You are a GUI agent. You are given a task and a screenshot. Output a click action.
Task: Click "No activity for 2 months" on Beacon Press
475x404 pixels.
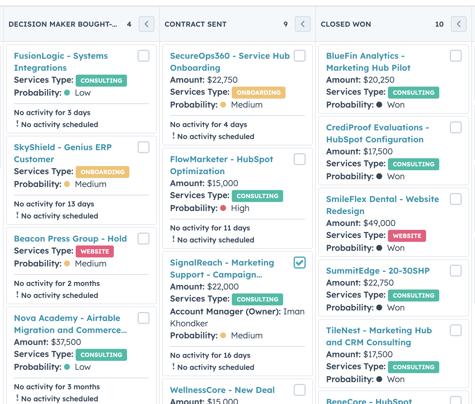(57, 284)
